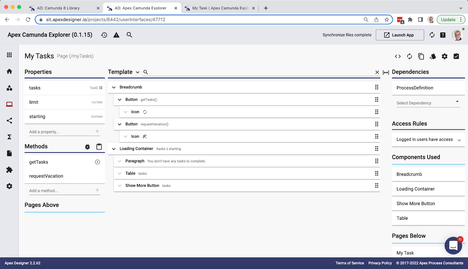Run the getTasks method play icon
The height and width of the screenshot is (269, 468).
pos(97,162)
